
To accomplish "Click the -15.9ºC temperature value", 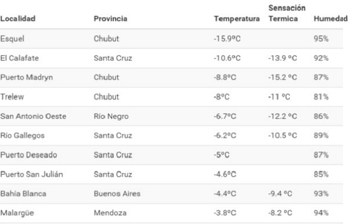I will [227, 39].
